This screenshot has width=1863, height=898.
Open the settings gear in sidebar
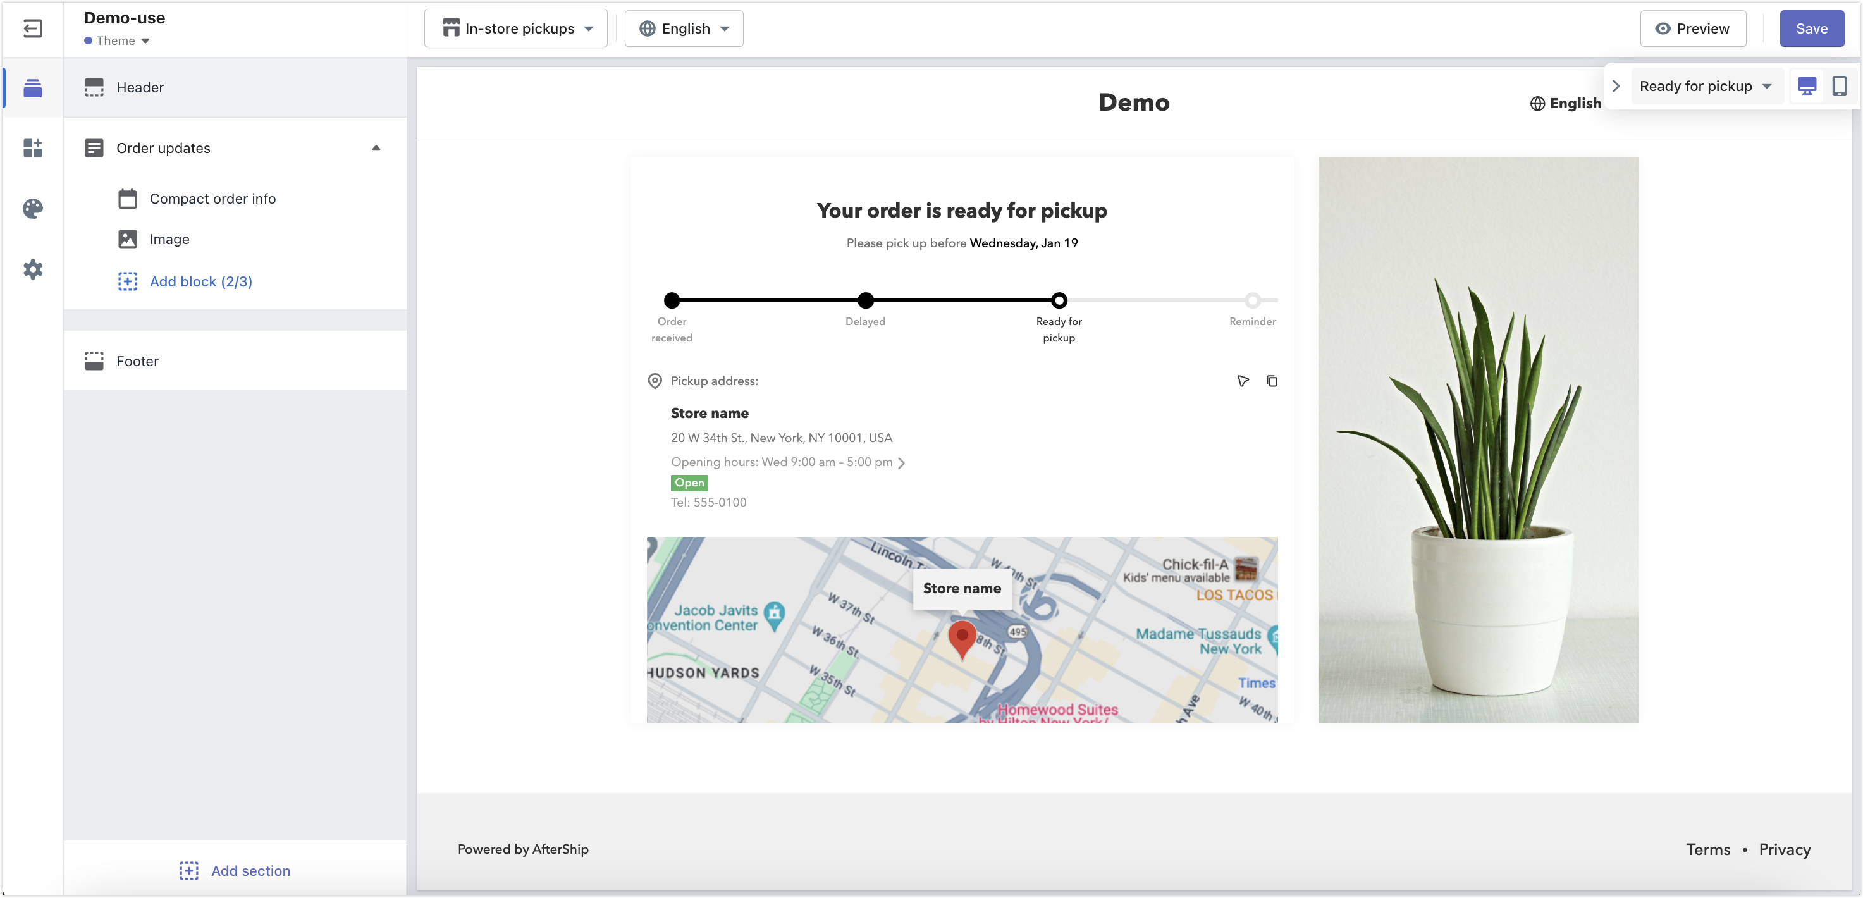[32, 269]
